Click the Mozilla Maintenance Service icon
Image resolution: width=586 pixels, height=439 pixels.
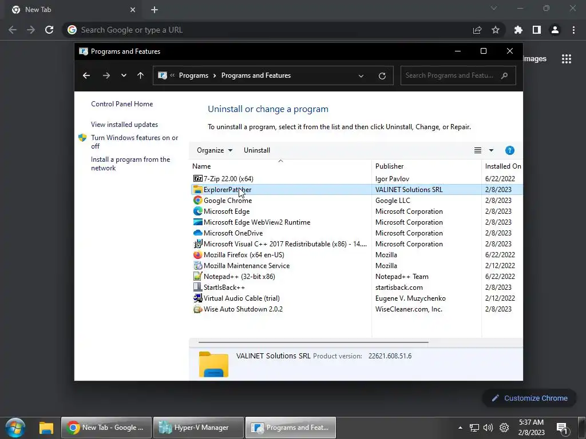coord(197,265)
